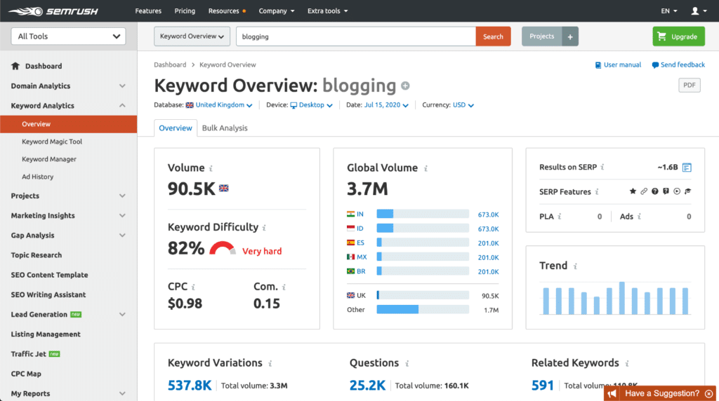Screen dimensions: 719x401
Task: Click the link SERP feature icon
Action: (x=644, y=191)
